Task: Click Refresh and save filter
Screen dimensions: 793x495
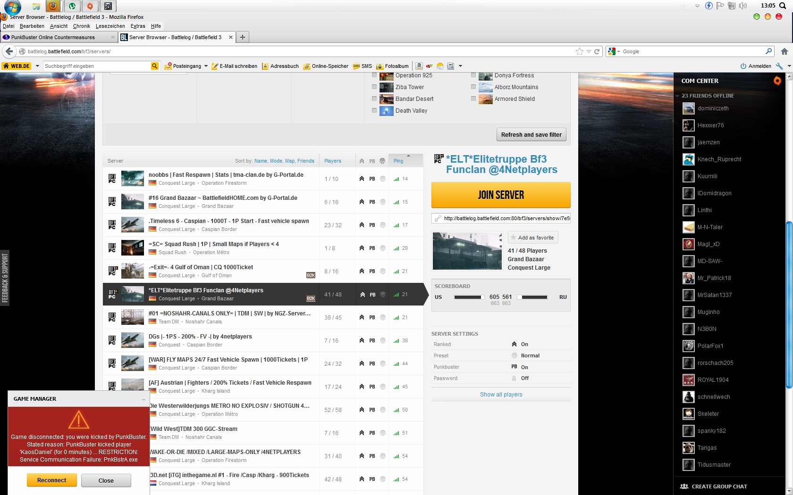Action: (531, 135)
